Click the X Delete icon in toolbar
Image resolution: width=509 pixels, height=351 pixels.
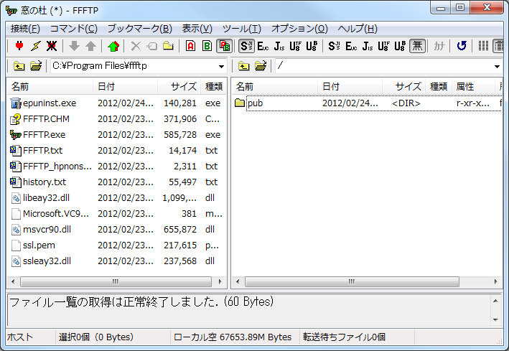coord(136,46)
